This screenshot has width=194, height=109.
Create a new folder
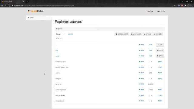(136, 34)
